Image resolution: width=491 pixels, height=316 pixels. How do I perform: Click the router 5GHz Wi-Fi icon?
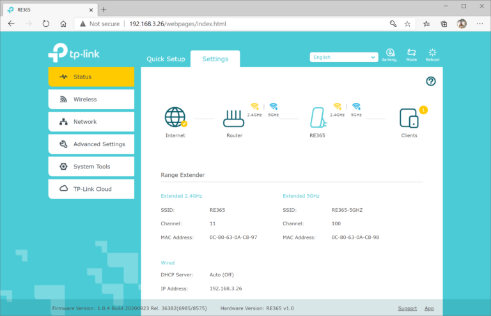tap(274, 107)
